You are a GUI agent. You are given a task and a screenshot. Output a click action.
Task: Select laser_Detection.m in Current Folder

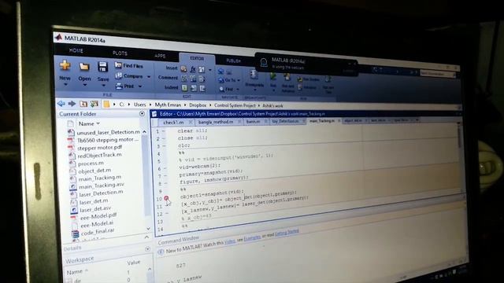[x=101, y=193]
